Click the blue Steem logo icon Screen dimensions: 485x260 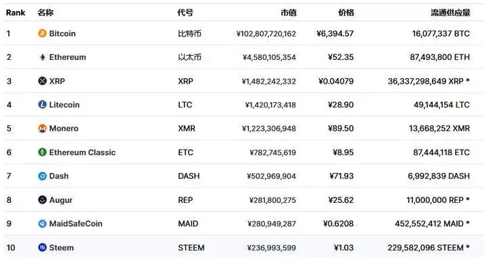click(42, 247)
